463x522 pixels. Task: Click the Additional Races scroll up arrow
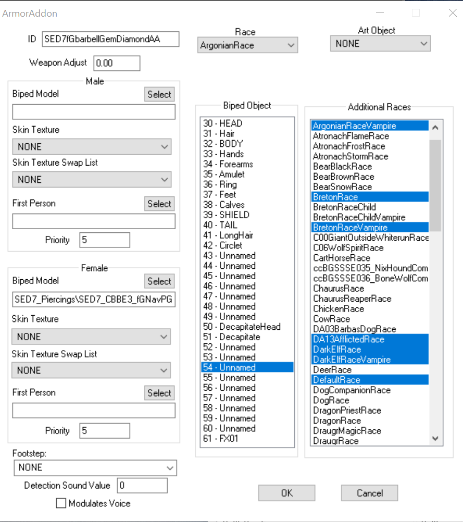pyautogui.click(x=435, y=128)
